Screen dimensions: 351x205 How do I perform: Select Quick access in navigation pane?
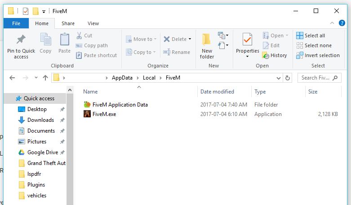point(35,98)
